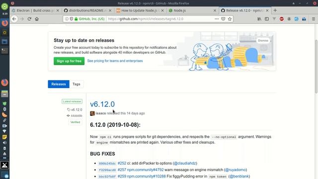Open page actions three-dot menu
This screenshot has width=318, height=179.
pyautogui.click(x=217, y=19)
